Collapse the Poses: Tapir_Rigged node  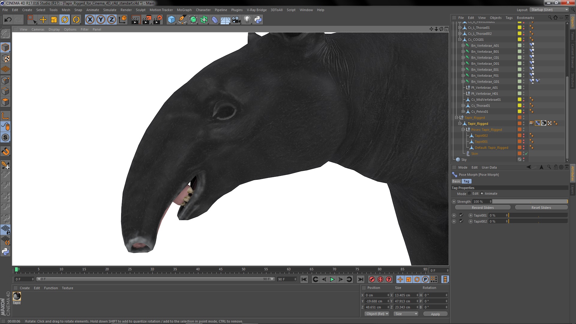click(x=463, y=130)
